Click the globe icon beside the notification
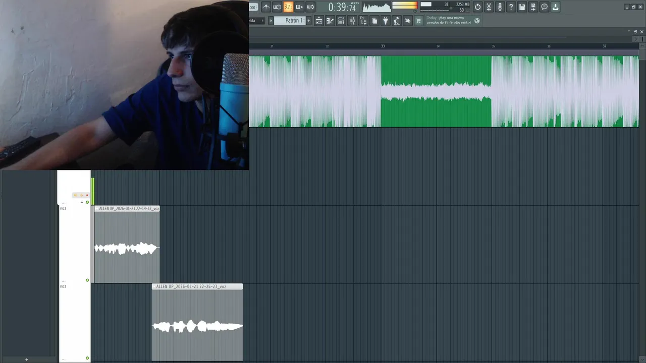The image size is (646, 363). point(477,21)
